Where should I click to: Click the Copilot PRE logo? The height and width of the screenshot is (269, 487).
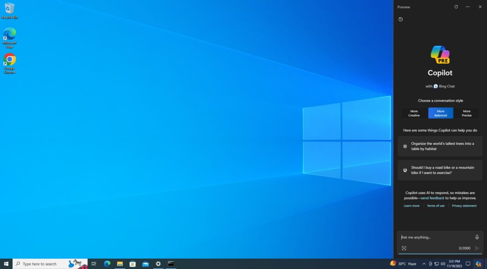[440, 55]
